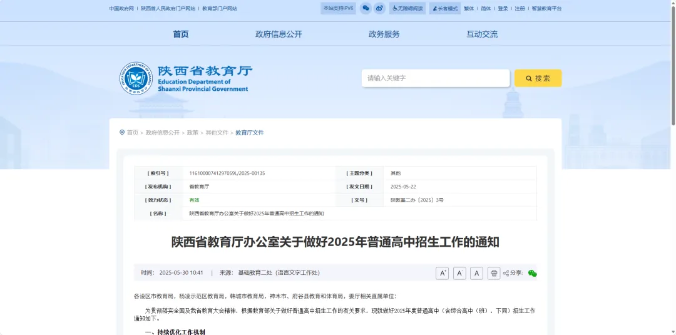Enable 长者模式 elder mode
The width and height of the screenshot is (676, 335).
445,8
